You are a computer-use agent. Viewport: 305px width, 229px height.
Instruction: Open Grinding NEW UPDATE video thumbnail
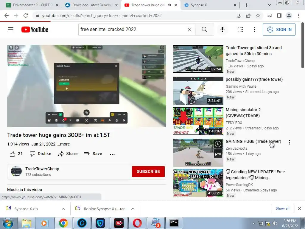[x=198, y=183]
